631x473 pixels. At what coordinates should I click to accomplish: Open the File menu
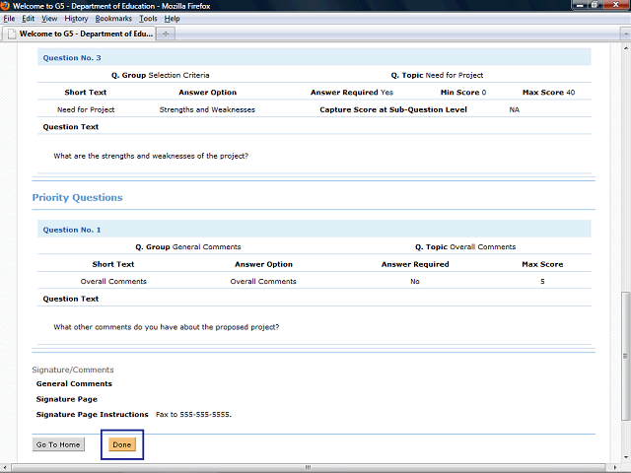pyautogui.click(x=10, y=19)
